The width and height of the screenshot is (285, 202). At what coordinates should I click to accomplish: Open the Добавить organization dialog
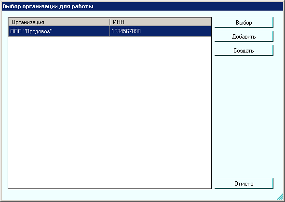[244, 36]
